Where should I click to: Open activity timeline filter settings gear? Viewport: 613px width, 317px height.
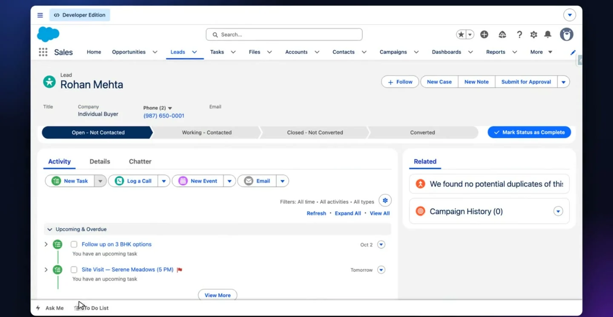pyautogui.click(x=385, y=201)
